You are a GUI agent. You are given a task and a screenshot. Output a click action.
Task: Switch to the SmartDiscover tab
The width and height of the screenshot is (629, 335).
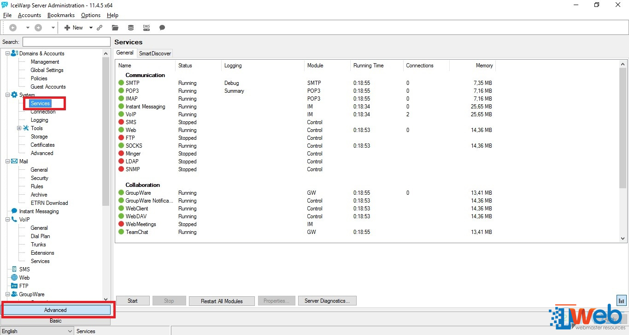click(155, 54)
